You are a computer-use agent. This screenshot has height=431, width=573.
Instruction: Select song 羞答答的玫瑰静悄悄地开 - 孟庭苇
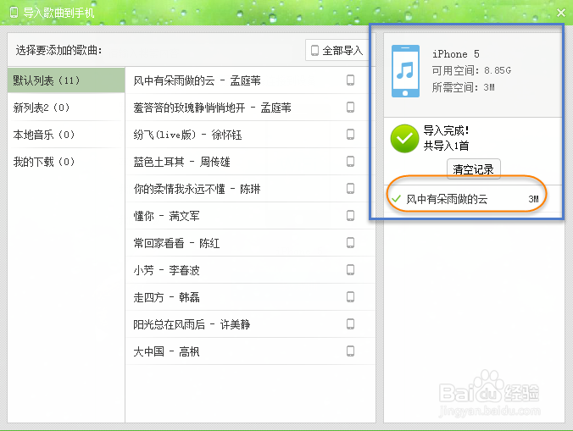(x=250, y=108)
